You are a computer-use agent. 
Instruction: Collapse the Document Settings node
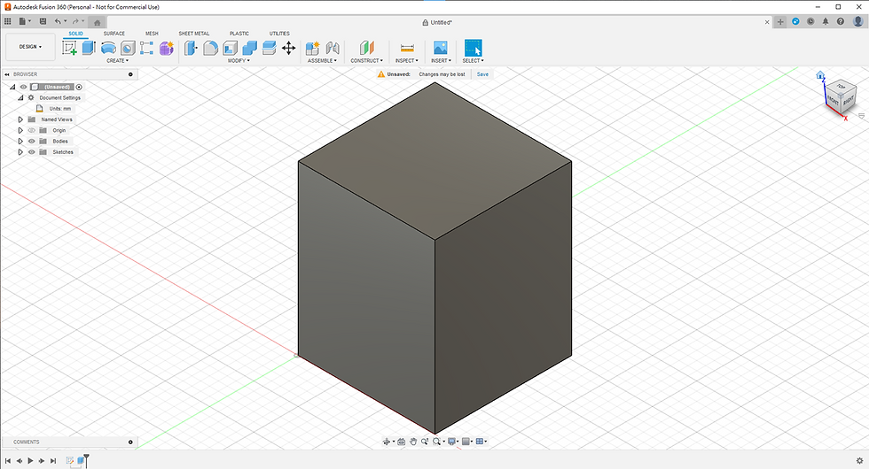tap(20, 98)
